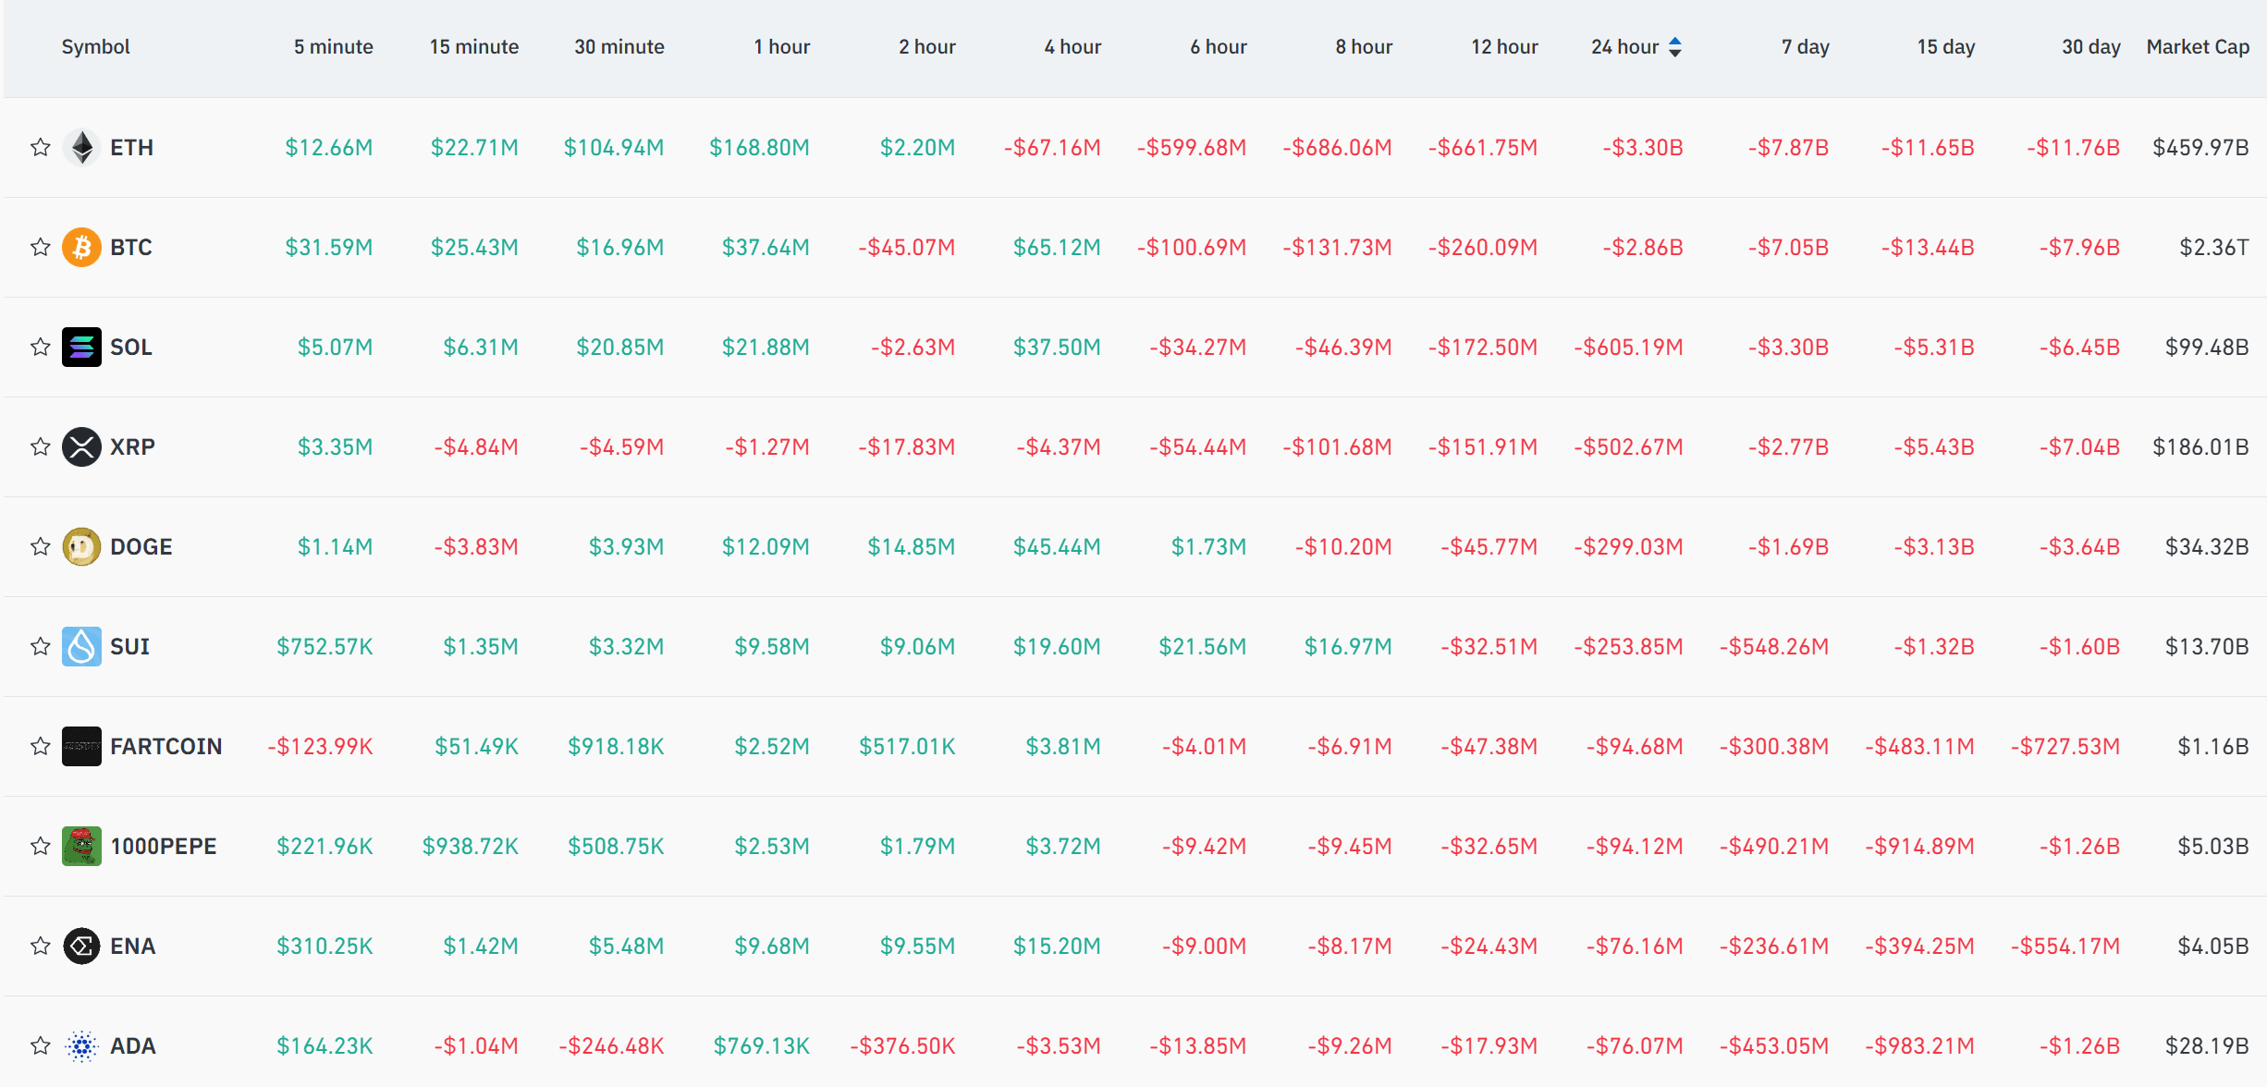Sort by the 24 hour column label

[x=1624, y=47]
